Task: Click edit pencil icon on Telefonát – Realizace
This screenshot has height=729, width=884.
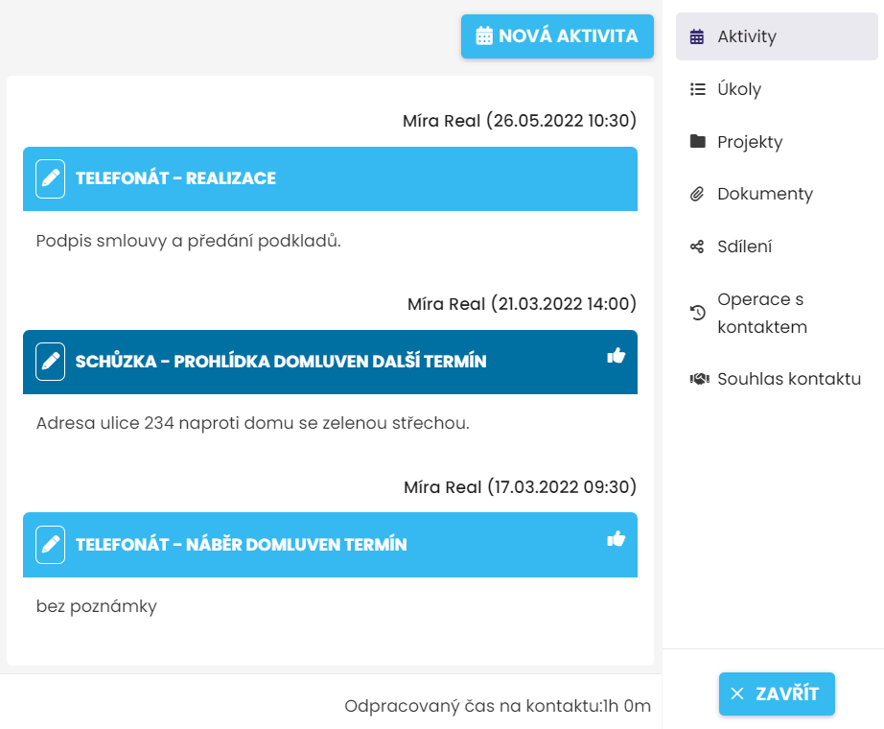Action: point(51,179)
